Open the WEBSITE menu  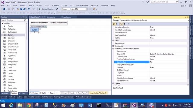tap(23, 6)
